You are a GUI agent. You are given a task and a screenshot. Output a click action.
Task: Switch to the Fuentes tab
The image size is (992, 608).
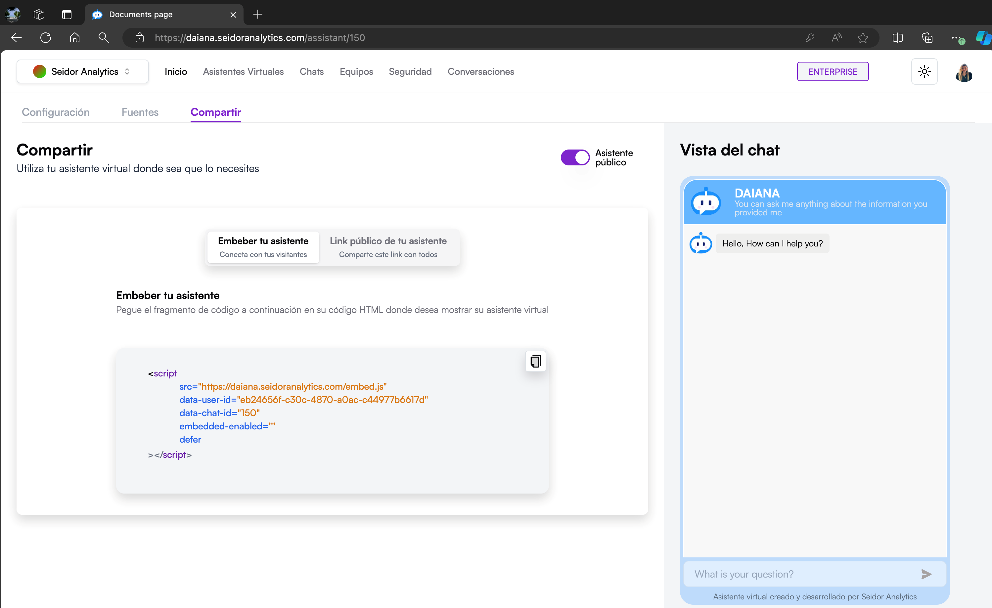tap(140, 112)
